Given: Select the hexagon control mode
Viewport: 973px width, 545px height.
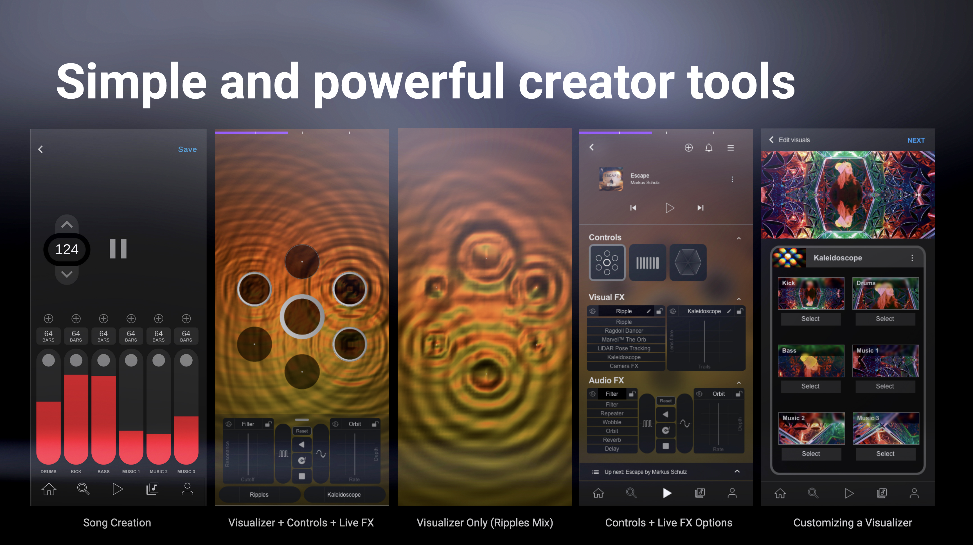Looking at the screenshot, I should coord(688,262).
